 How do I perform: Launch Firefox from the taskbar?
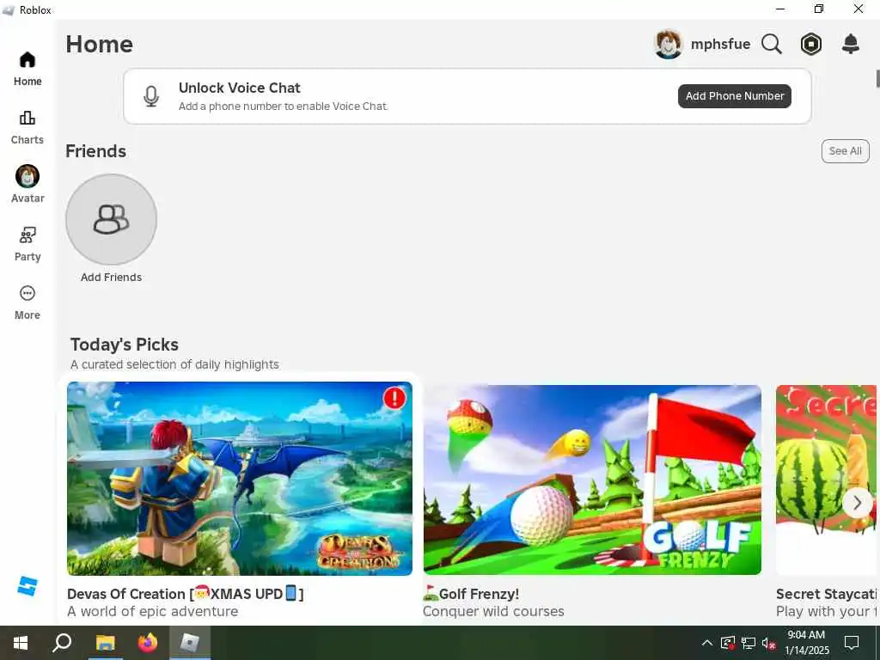point(147,643)
